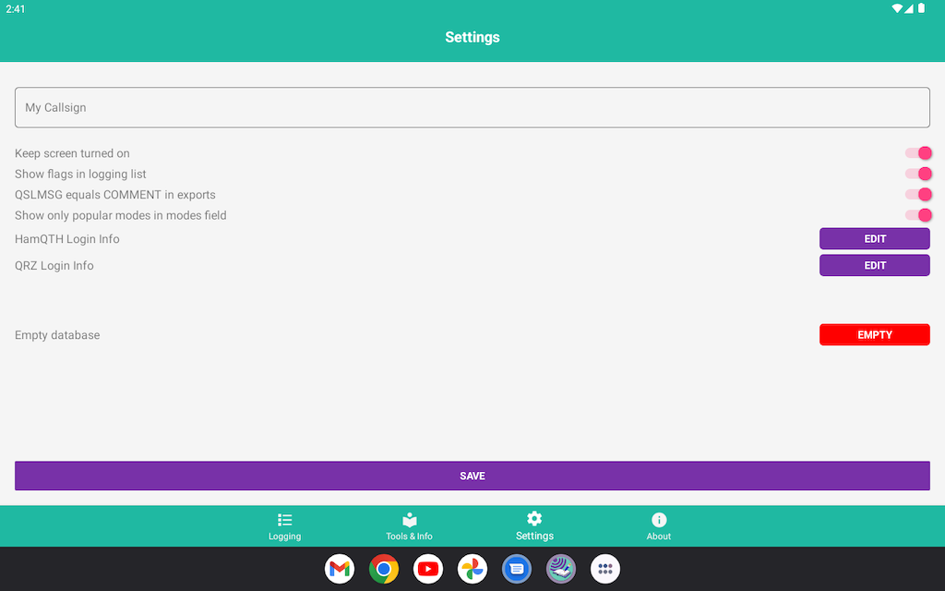The width and height of the screenshot is (945, 591).
Task: Open the ham radio logbook app icon in dock
Action: coord(561,569)
